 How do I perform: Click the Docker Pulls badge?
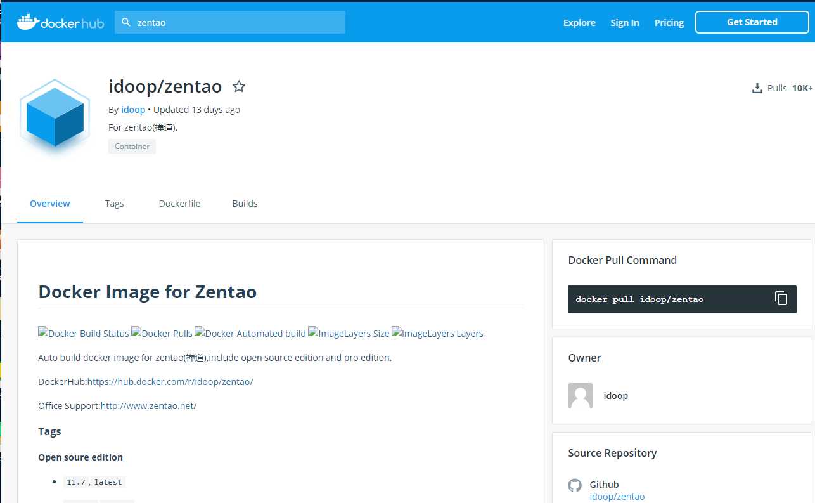coord(162,333)
